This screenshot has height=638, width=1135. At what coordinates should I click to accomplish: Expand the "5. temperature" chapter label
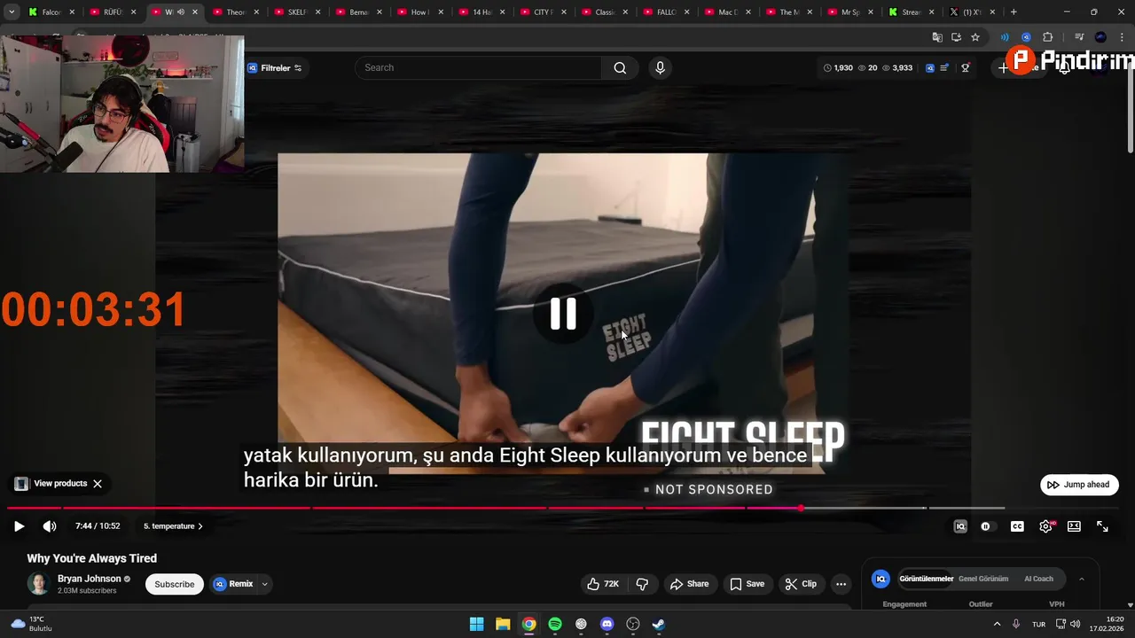click(173, 526)
